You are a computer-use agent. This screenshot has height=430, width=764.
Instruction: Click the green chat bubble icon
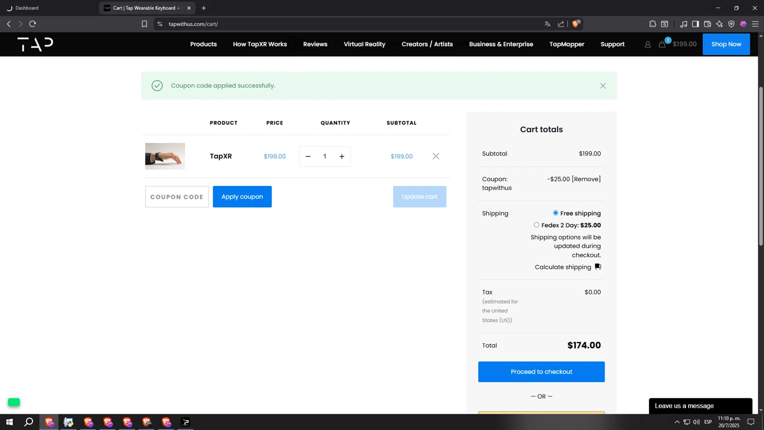(x=14, y=402)
